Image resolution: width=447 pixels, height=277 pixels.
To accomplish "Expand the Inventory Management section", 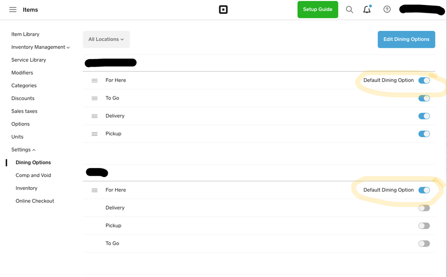I will 40,47.
